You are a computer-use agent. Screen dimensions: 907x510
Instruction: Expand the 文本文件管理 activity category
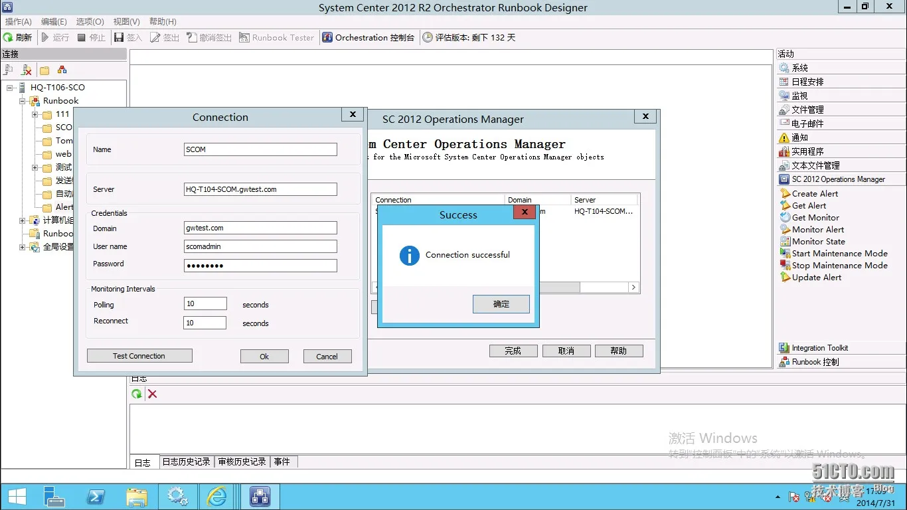842,165
